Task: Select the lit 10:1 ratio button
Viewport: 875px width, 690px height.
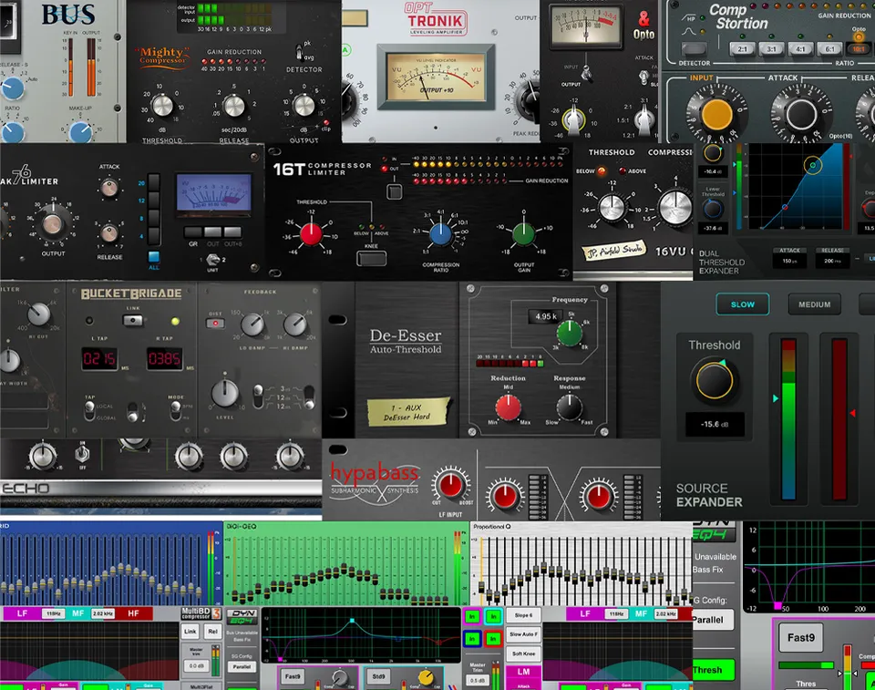Action: pos(859,49)
